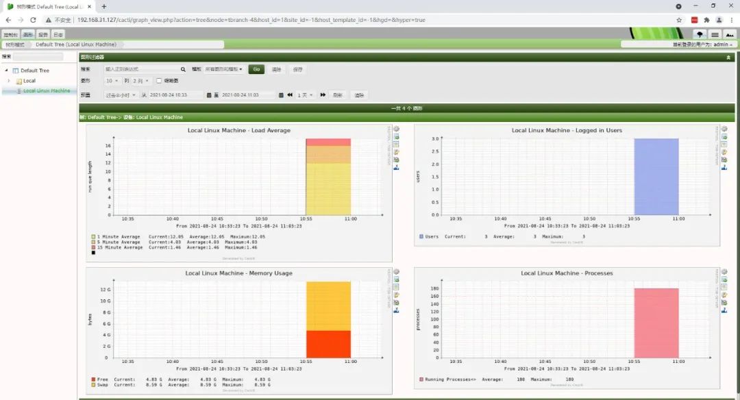Screen dimensions: 740x400
Task: Click into the tree search field in the sidebar
Action: tap(37, 57)
